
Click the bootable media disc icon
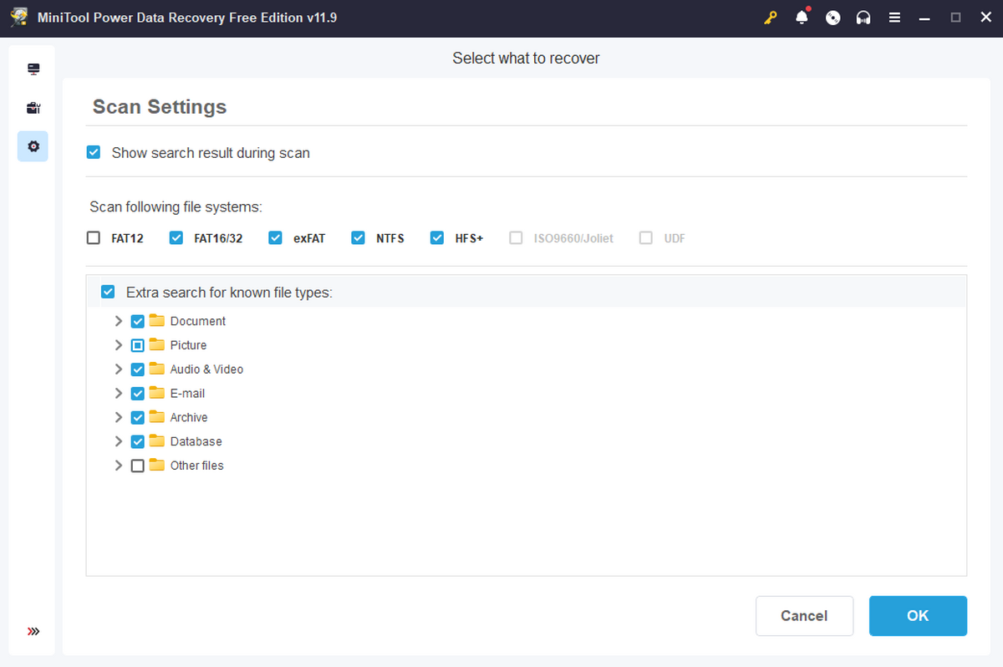[833, 18]
